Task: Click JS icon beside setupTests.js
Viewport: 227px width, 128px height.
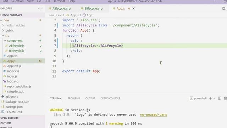Action: pyautogui.click(x=5, y=91)
